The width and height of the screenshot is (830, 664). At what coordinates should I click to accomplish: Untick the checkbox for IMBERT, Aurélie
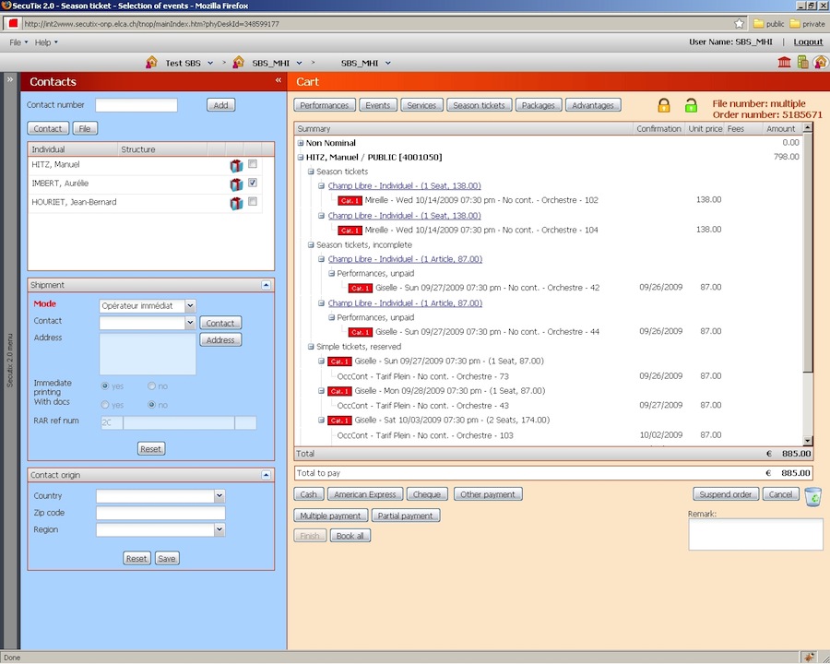click(x=253, y=183)
